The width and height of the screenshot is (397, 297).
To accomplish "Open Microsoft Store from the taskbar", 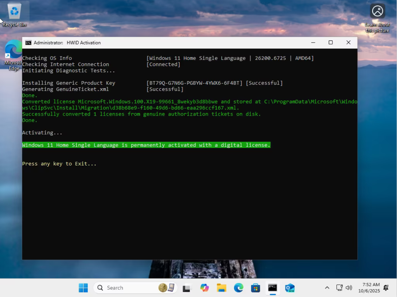I will coord(256,288).
